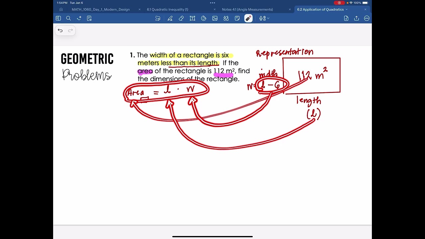The height and width of the screenshot is (239, 425).
Task: Tap the iPad home indicator bar
Action: [212, 236]
